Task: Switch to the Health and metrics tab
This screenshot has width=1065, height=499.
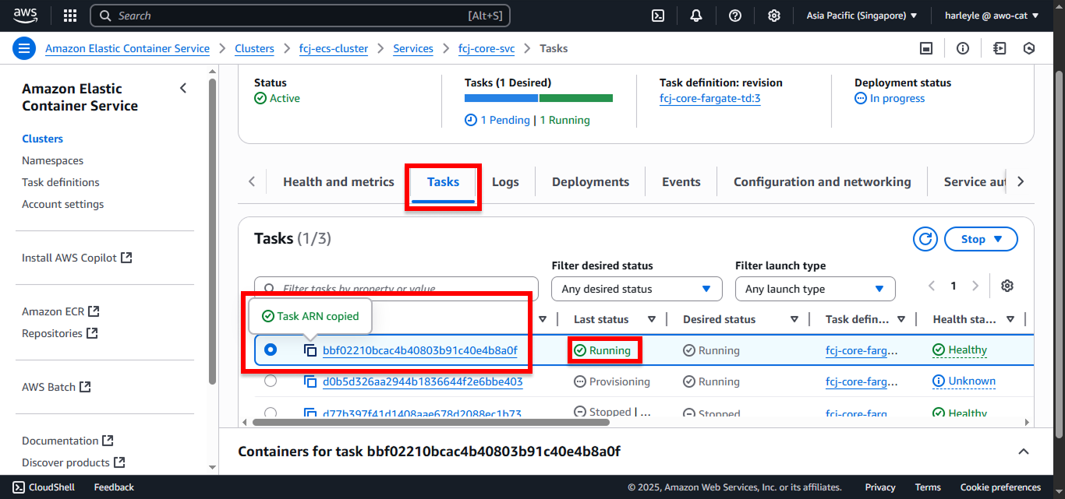Action: tap(338, 181)
